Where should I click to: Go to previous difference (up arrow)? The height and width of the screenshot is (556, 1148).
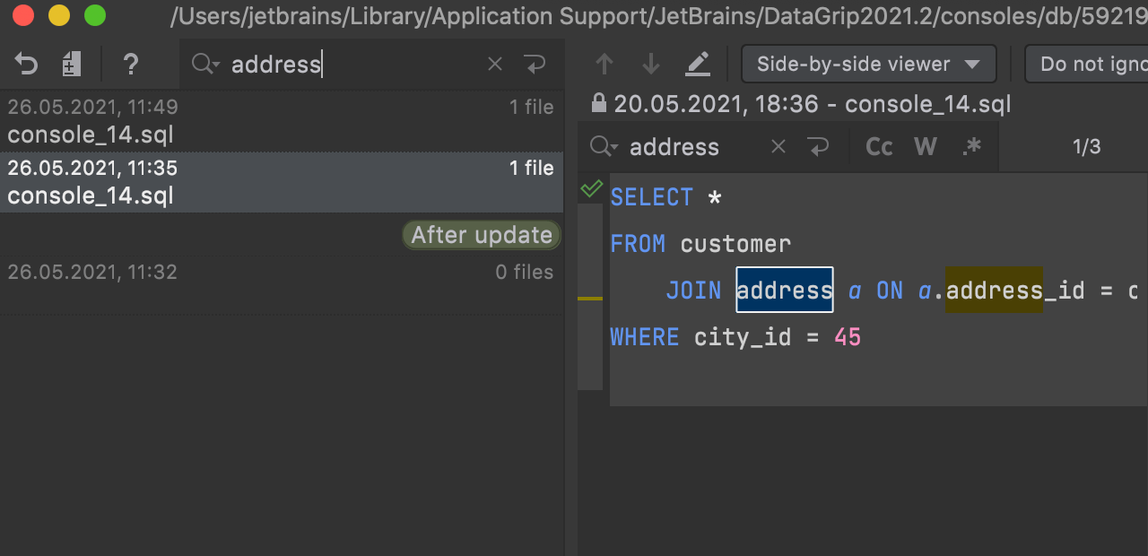click(604, 65)
